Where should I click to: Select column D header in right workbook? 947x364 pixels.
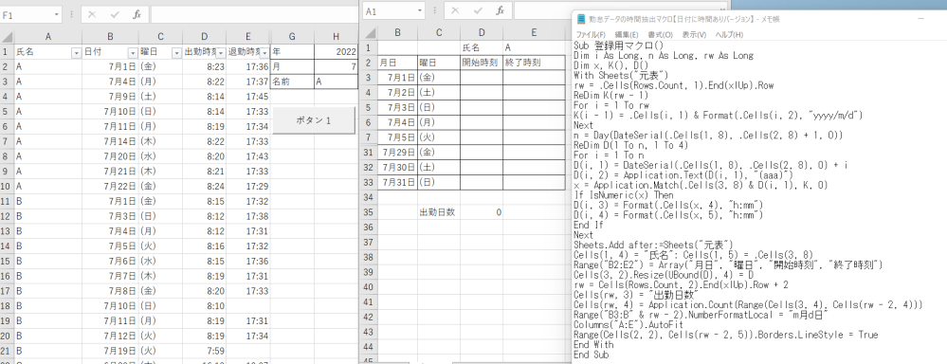point(481,32)
